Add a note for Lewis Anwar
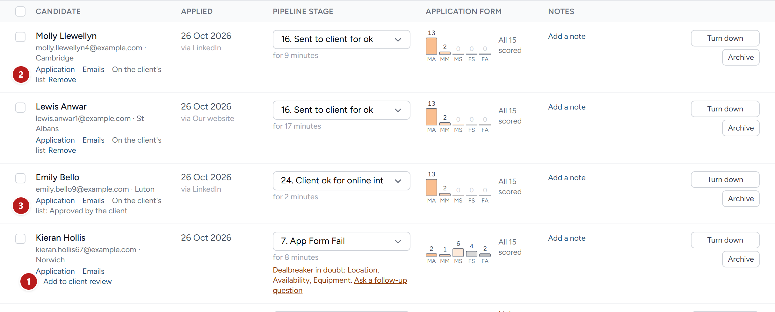The image size is (775, 312). pos(567,107)
